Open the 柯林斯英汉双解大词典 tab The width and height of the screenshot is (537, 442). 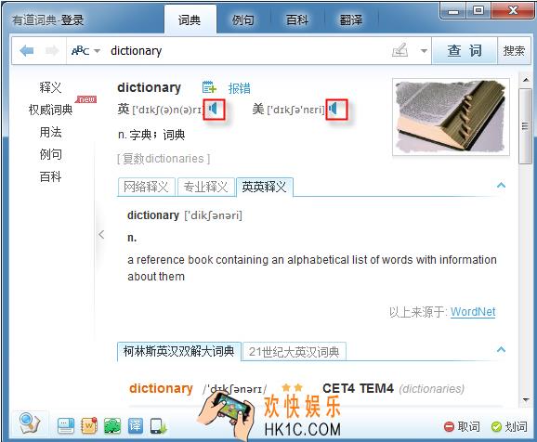click(178, 351)
